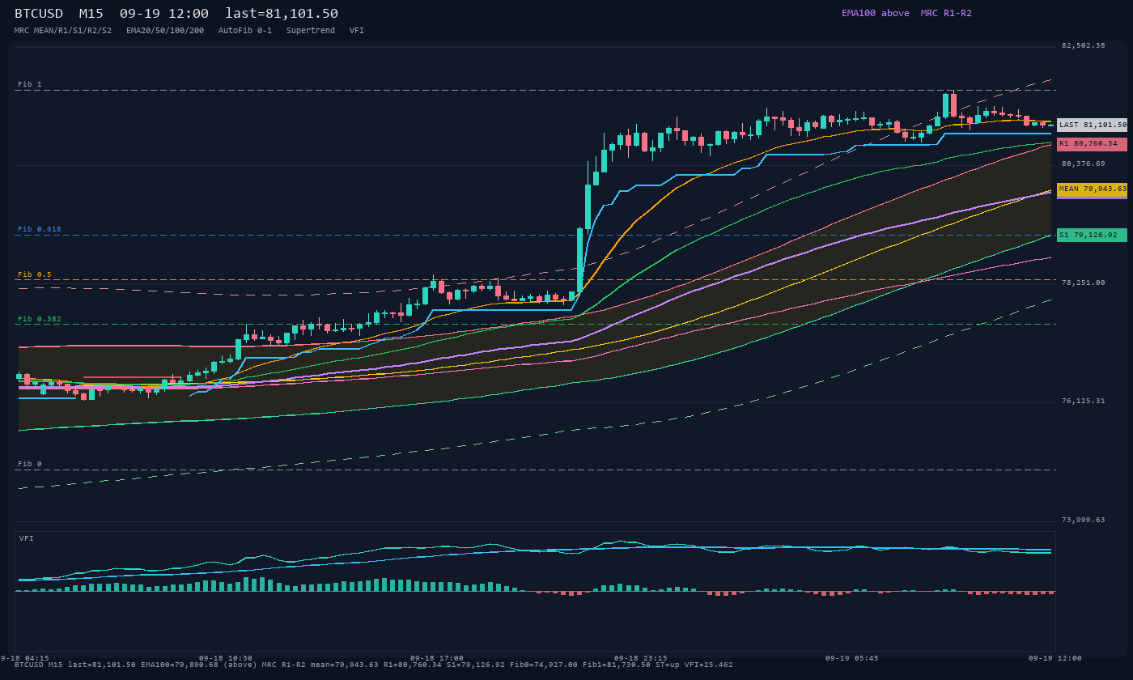Click the 80,376.69 price axis label
Image resolution: width=1133 pixels, height=680 pixels.
coord(1083,164)
